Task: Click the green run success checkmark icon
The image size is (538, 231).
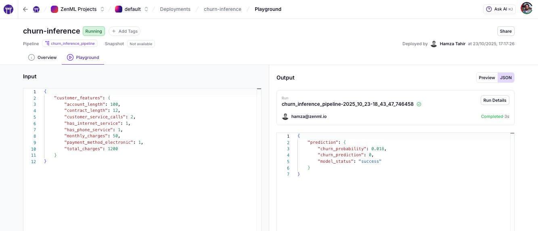Action: (x=419, y=104)
